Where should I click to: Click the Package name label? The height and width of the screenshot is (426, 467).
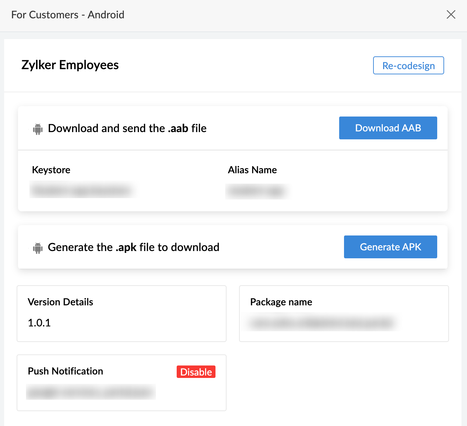point(281,302)
